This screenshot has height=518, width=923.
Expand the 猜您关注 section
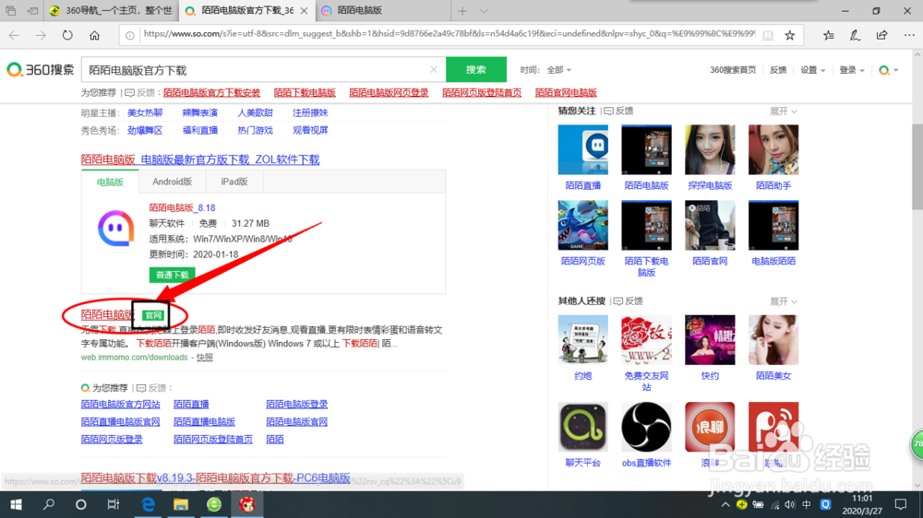click(x=784, y=112)
